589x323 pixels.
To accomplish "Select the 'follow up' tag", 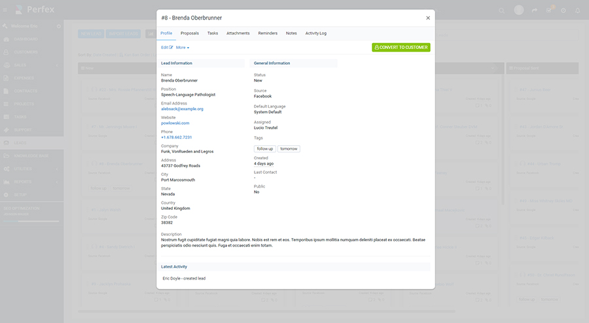I will click(264, 149).
